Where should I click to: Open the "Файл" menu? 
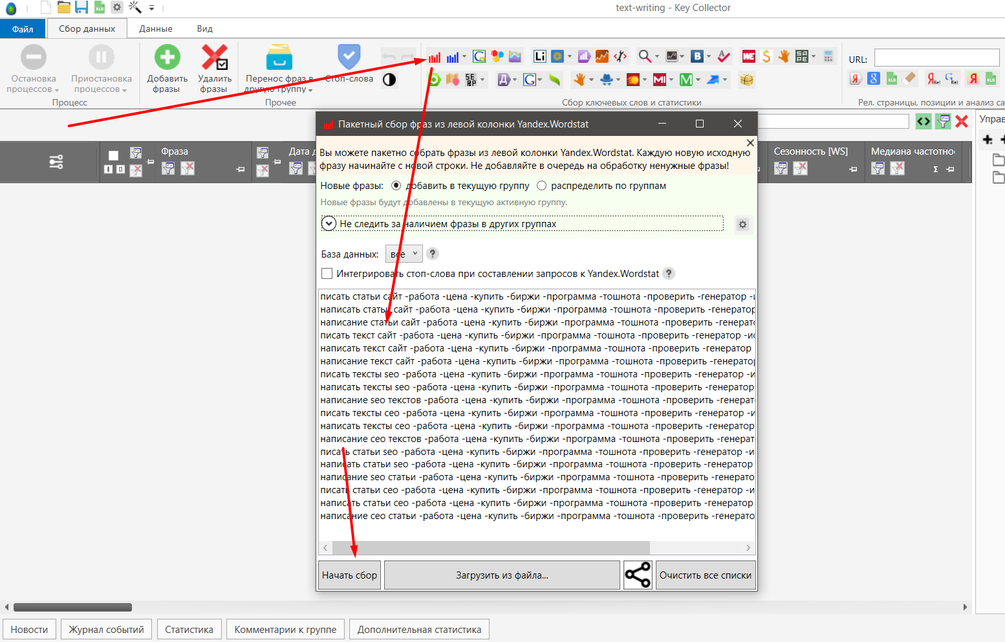point(23,28)
